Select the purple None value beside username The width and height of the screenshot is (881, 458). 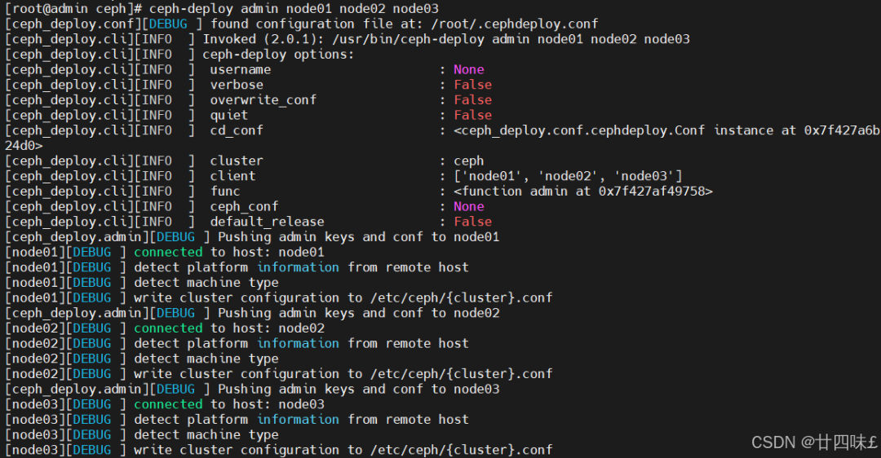click(x=468, y=69)
